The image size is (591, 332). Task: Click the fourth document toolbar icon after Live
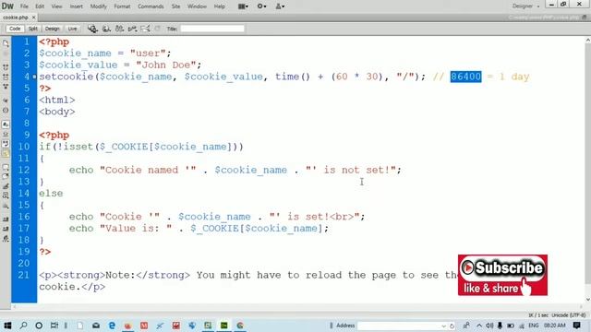pyautogui.click(x=132, y=29)
